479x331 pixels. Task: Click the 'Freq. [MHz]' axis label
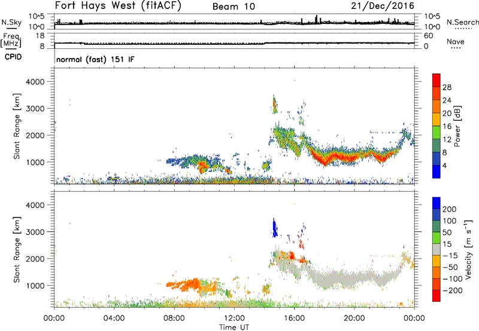coord(11,40)
